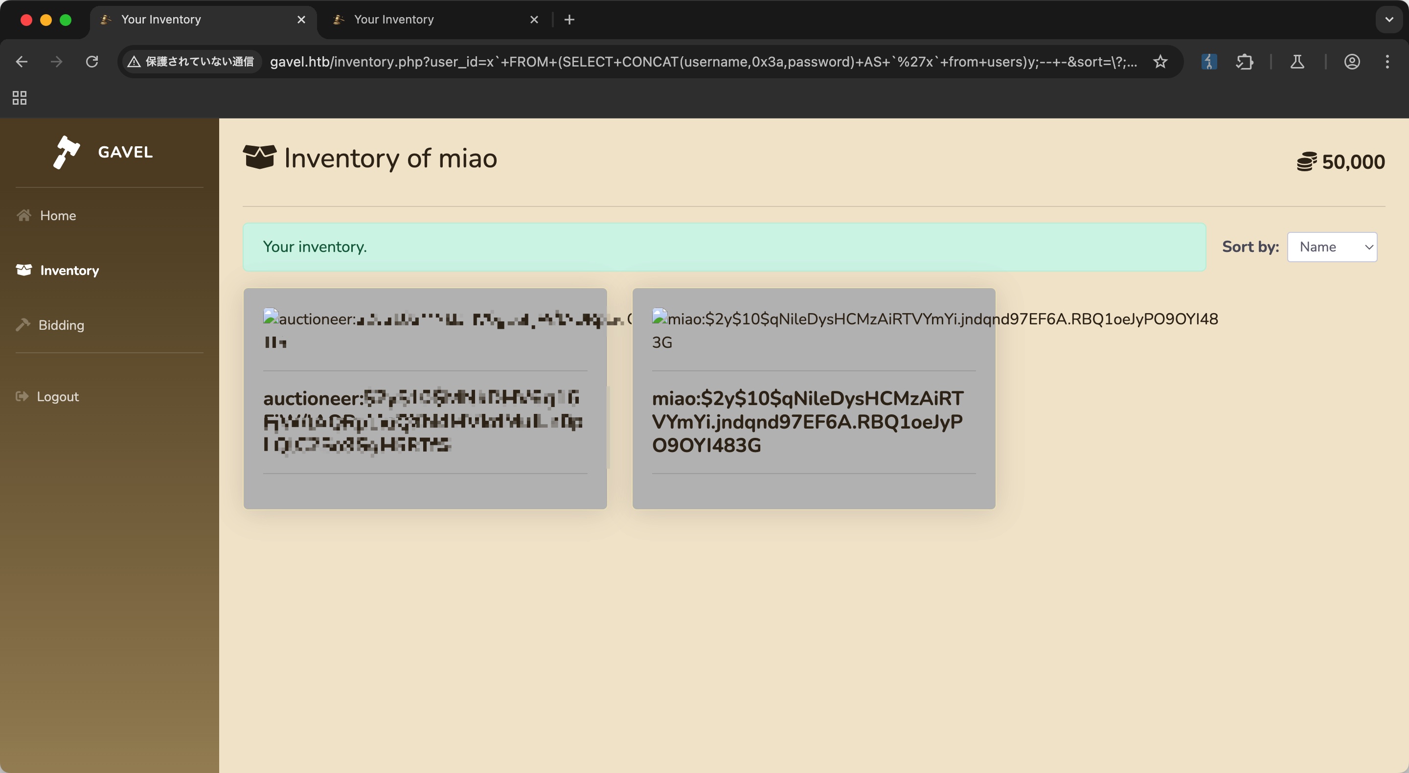Screen dimensions: 1409x773
Task: Click the Chrome Labs flask icon
Action: coord(1297,62)
